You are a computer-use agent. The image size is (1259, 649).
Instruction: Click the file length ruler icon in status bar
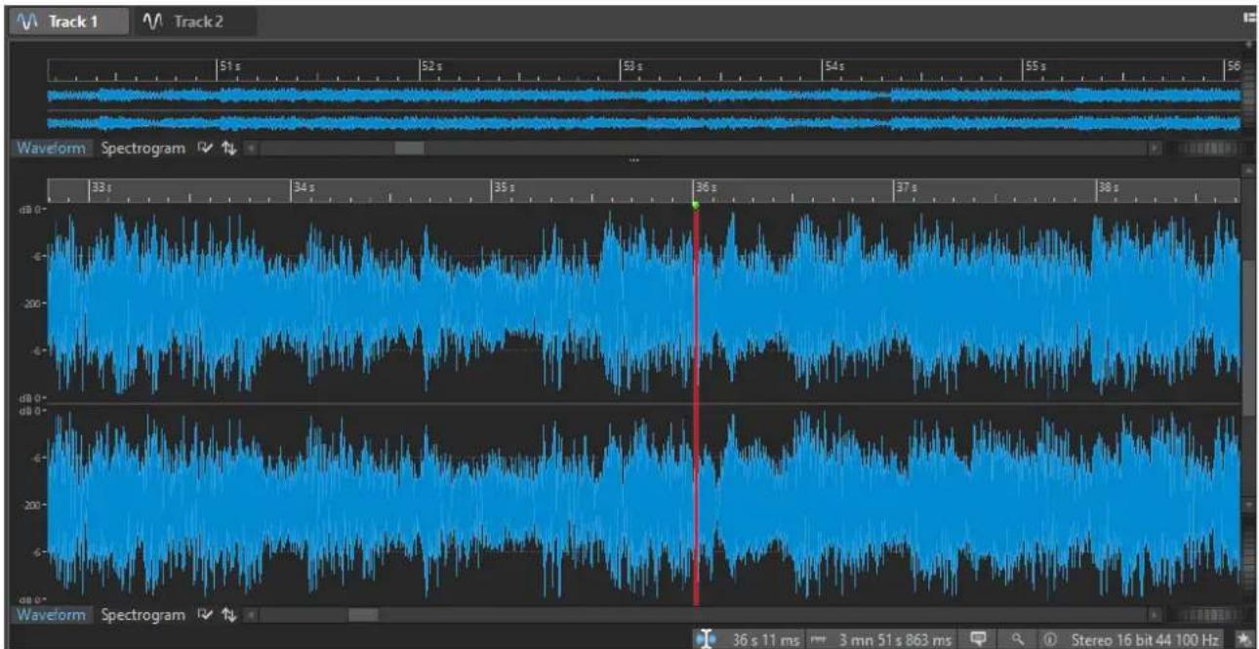[819, 640]
